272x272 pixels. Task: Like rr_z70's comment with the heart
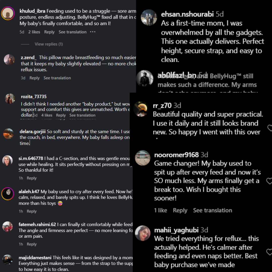[x=269, y=127]
